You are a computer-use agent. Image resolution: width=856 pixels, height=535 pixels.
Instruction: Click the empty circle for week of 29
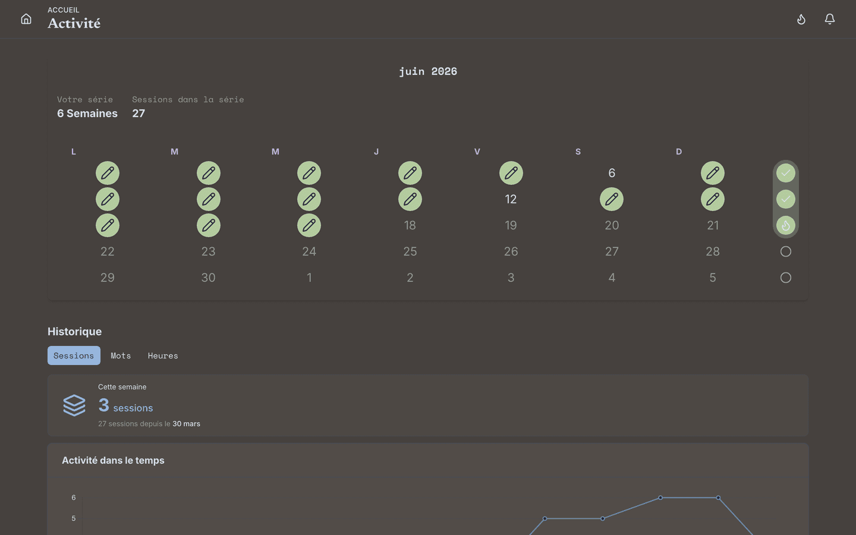786,278
